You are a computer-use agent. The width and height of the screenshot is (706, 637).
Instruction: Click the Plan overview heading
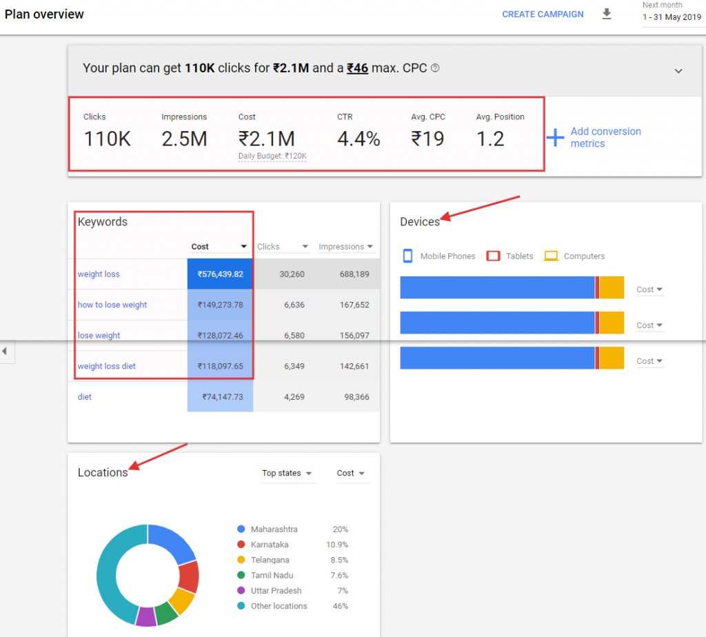click(44, 14)
